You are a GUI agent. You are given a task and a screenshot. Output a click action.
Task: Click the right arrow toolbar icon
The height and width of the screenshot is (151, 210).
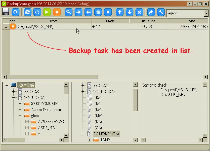tap(78, 12)
